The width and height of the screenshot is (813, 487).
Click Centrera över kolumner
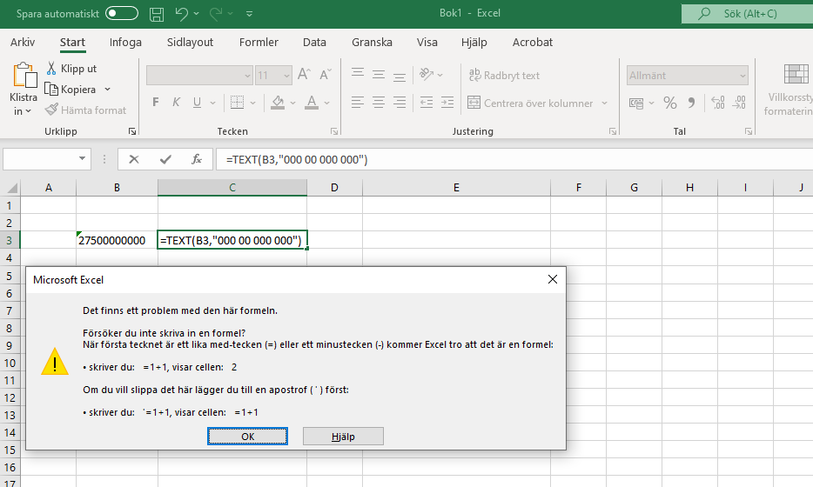click(530, 103)
